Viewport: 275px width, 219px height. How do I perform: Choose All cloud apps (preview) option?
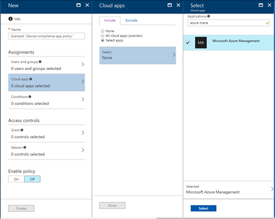(x=102, y=36)
